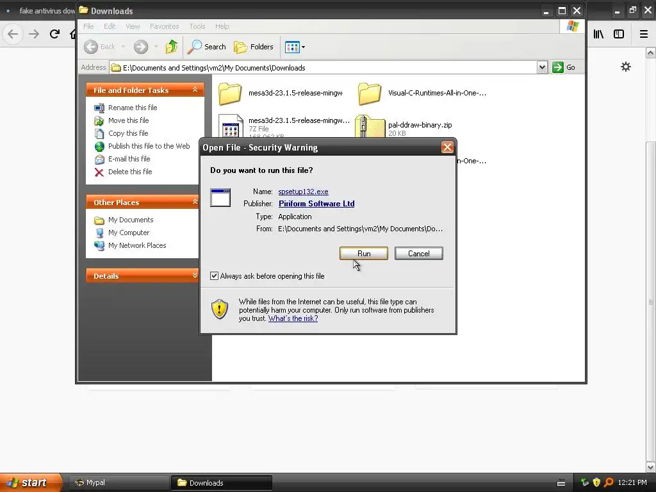The image size is (656, 492).
Task: Select the mesa3d-23.1.5-release-mingw folder
Action: [281, 93]
